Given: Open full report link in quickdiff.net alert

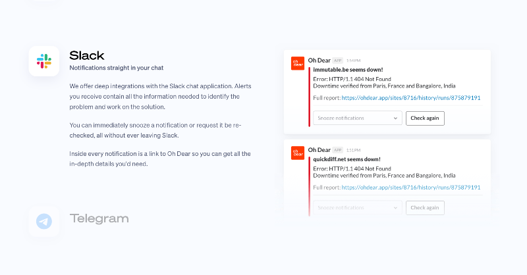Looking at the screenshot, I should [410, 187].
